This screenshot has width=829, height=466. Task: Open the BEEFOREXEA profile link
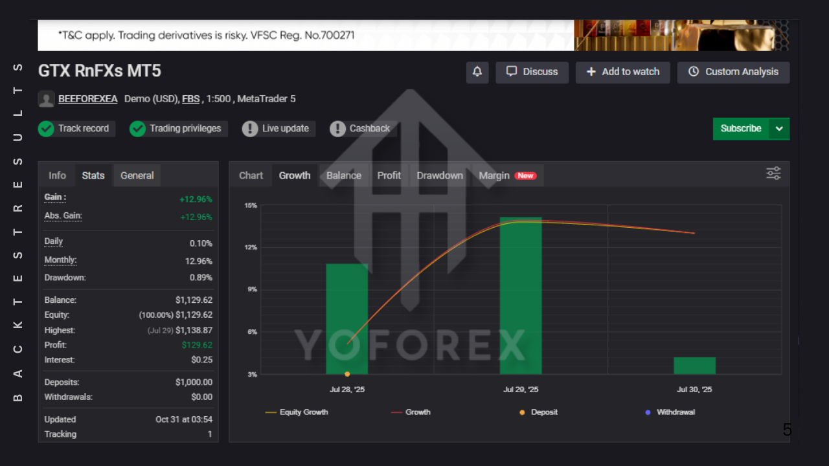coord(88,99)
